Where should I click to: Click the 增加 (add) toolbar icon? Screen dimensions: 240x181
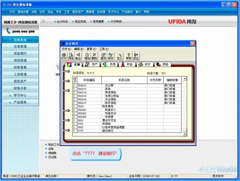pyautogui.click(x=87, y=56)
